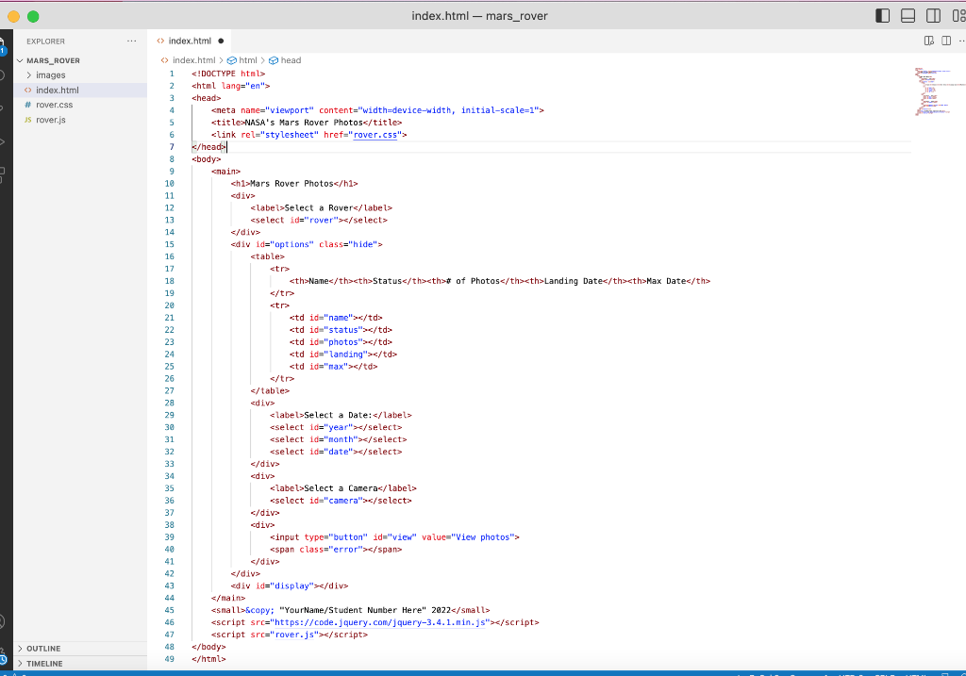Collapse the MARS_ROVER folder root
Image resolution: width=966 pixels, height=676 pixels.
coord(53,60)
